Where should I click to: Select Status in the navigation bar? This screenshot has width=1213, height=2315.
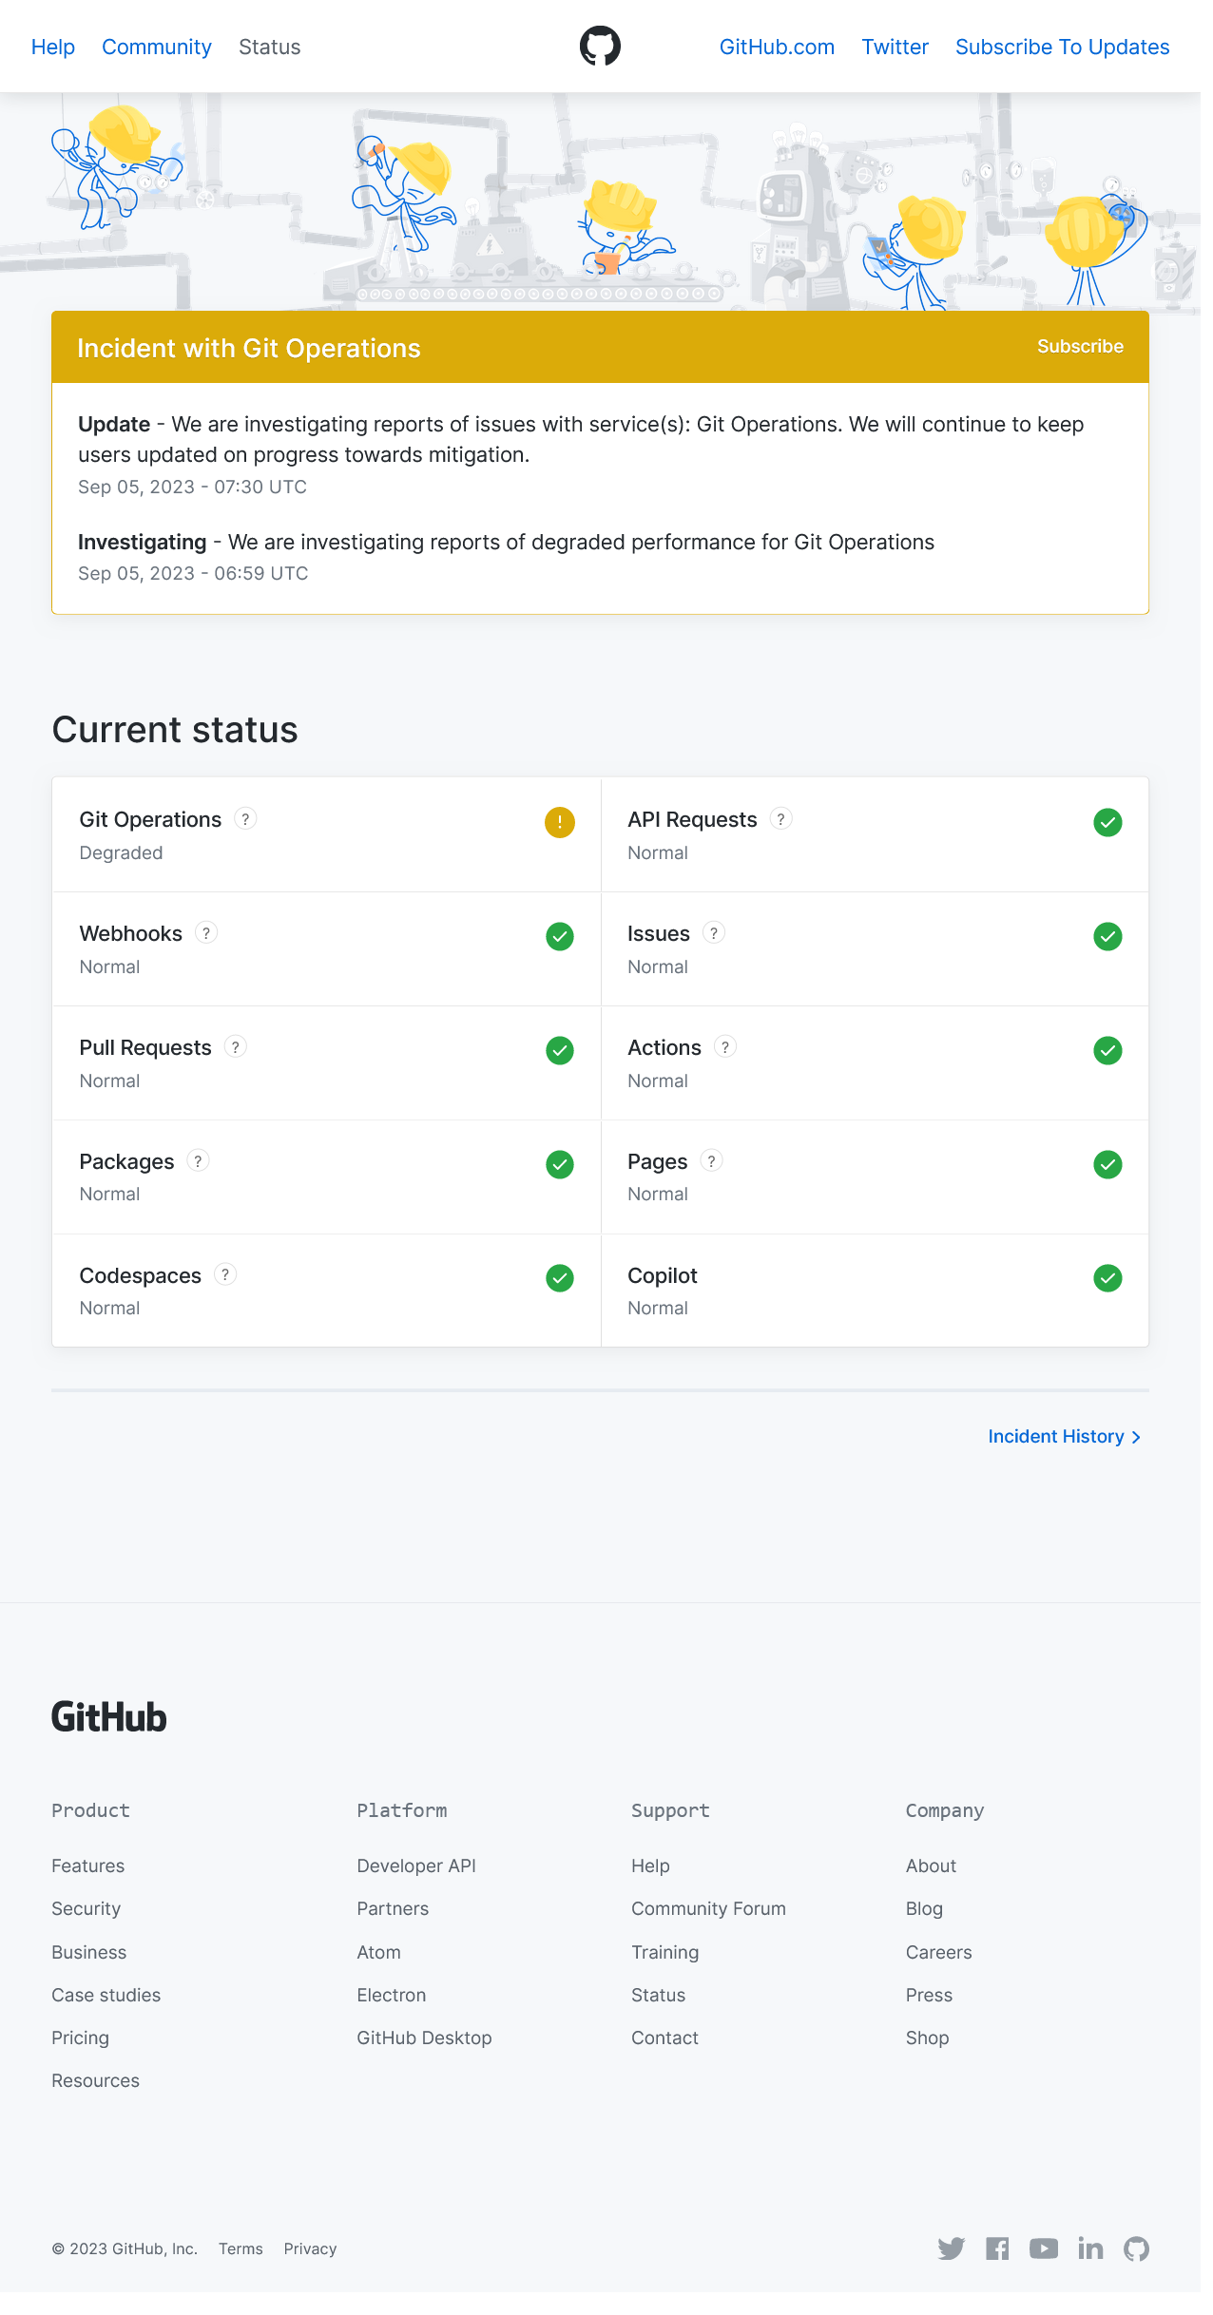[x=269, y=46]
